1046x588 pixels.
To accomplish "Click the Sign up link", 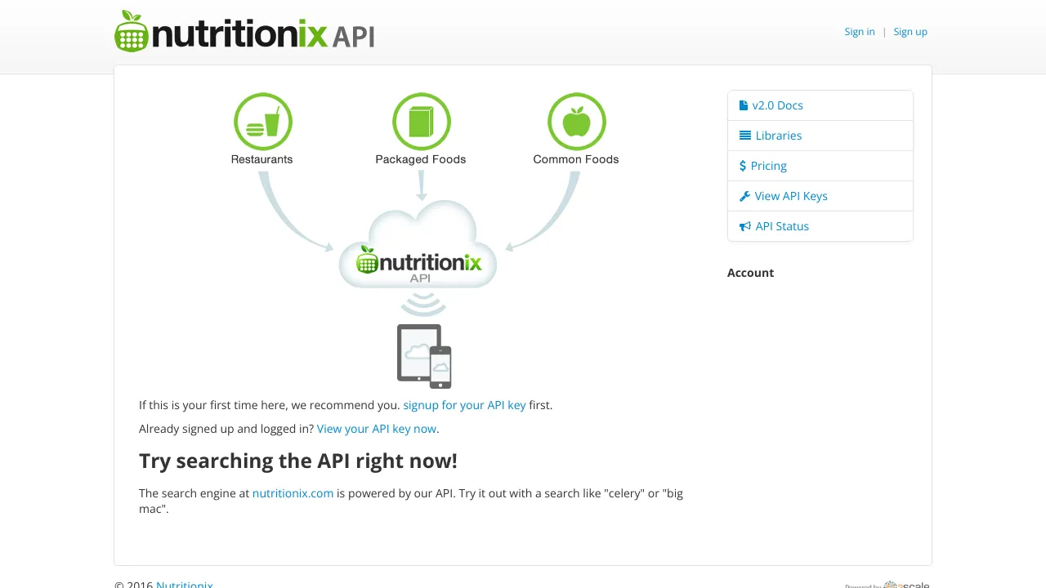I will coord(910,32).
